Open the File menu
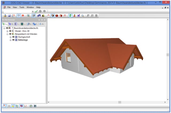The width and height of the screenshot is (171, 113). pos(9,7)
